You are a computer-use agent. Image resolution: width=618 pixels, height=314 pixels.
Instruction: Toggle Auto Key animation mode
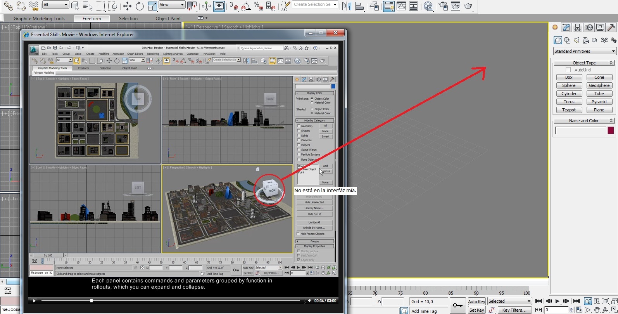(x=476, y=302)
